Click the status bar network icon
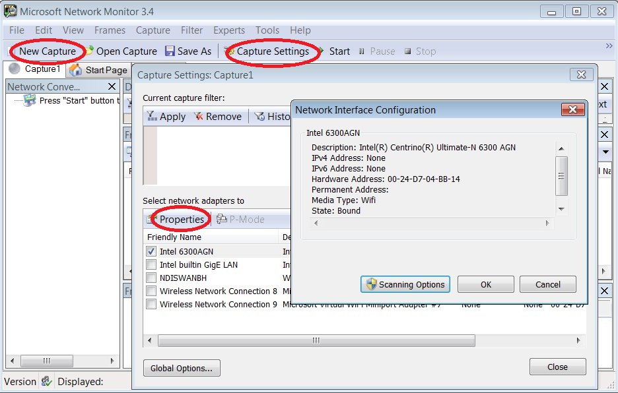Viewport: 618px width, 393px height. tap(47, 381)
